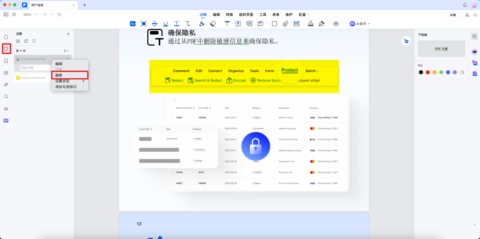
Task: Switch to the 注释 tab
Action: 203,15
